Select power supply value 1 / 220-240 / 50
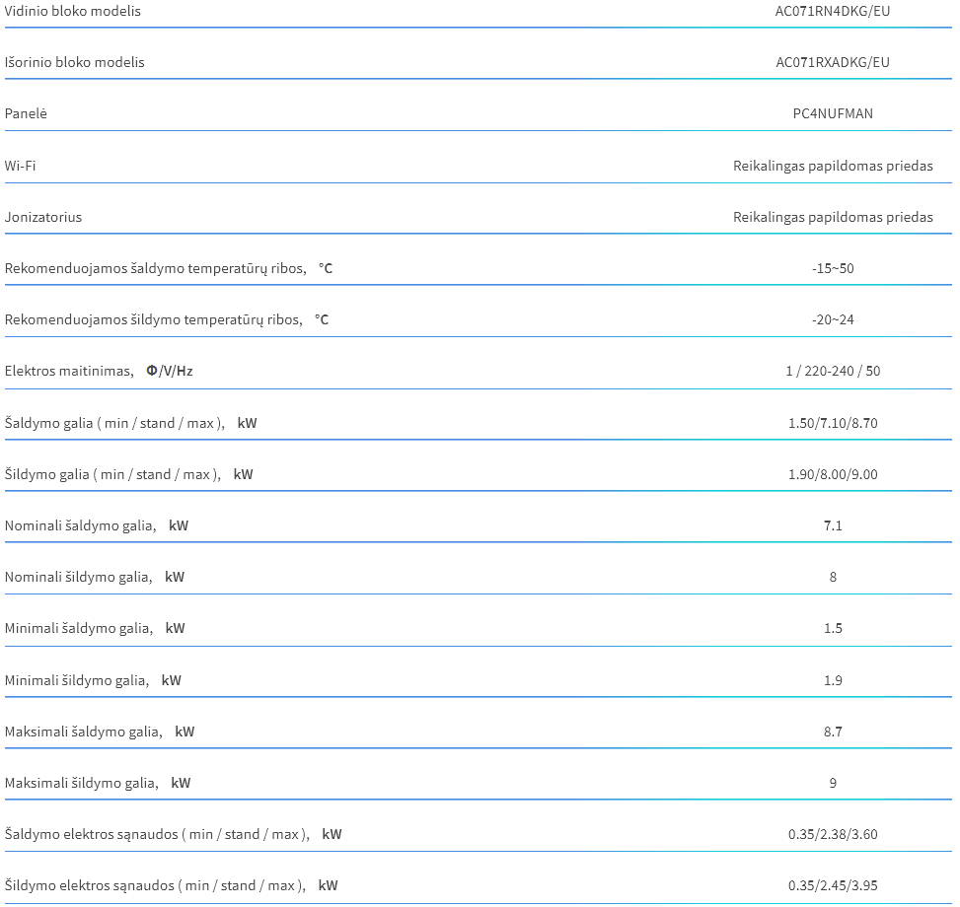The image size is (960, 907). pyautogui.click(x=833, y=372)
